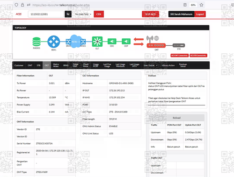Expand the User Online dropdown tab
This screenshot has width=234, height=177.
coord(150,65)
